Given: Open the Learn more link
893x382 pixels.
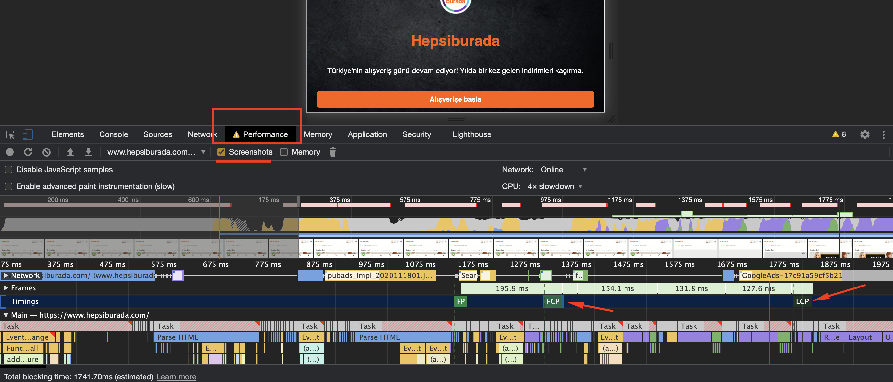Looking at the screenshot, I should 176,377.
